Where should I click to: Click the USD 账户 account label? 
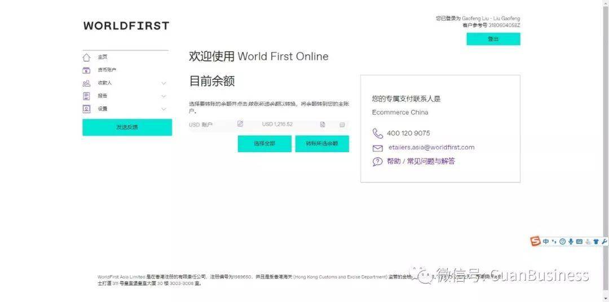(x=201, y=125)
